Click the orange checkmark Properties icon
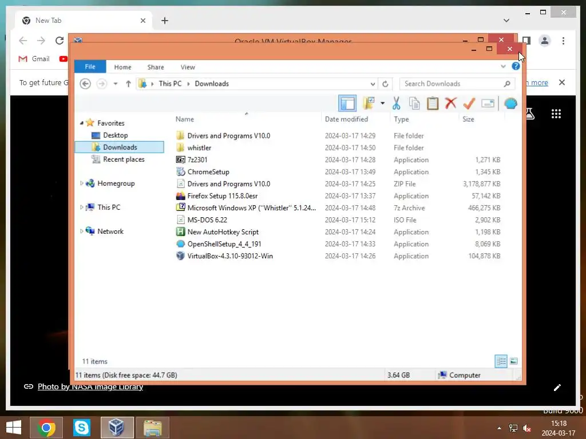 coord(469,103)
